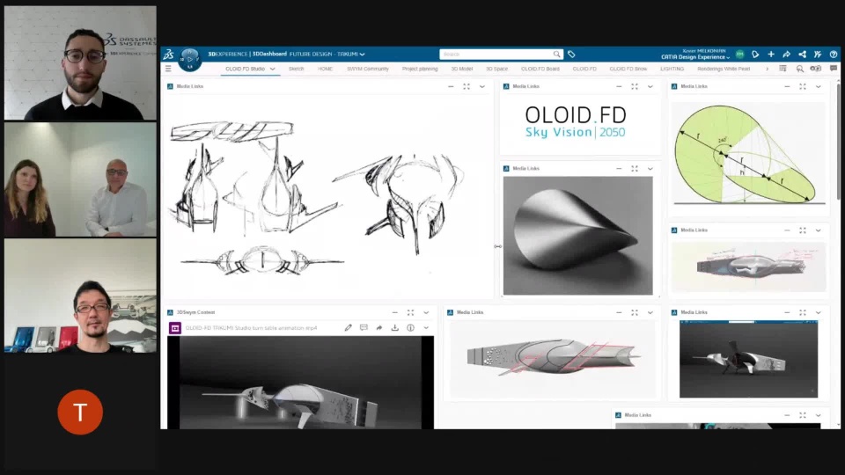Switch to the 3D Model tab
Image resolution: width=845 pixels, height=475 pixels.
click(462, 69)
